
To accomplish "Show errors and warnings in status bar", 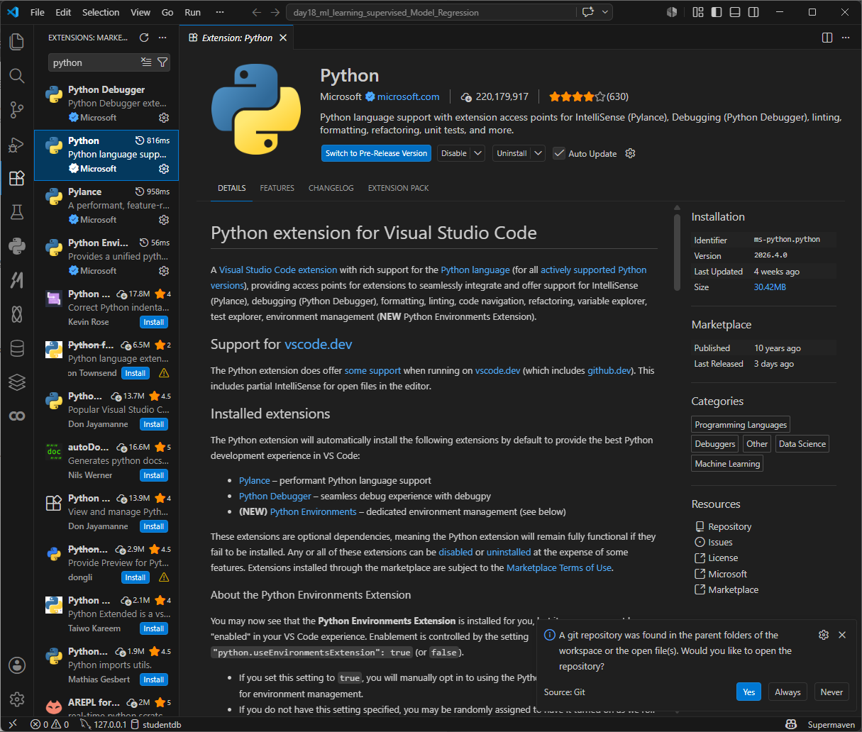I will tap(50, 724).
